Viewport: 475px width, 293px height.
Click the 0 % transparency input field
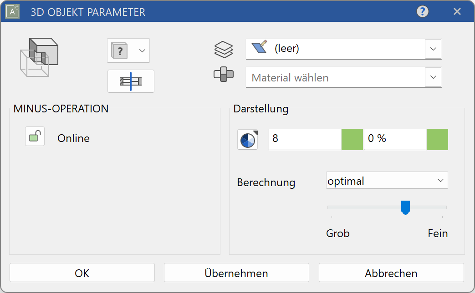click(x=395, y=139)
